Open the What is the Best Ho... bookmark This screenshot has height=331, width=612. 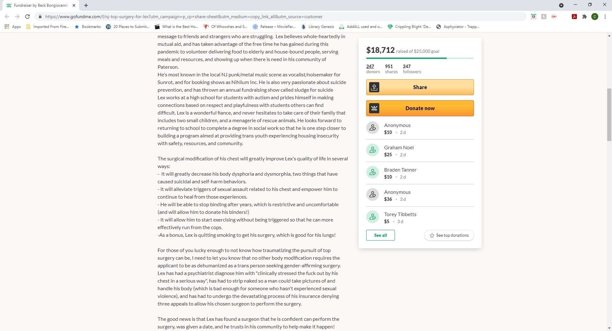(x=176, y=27)
